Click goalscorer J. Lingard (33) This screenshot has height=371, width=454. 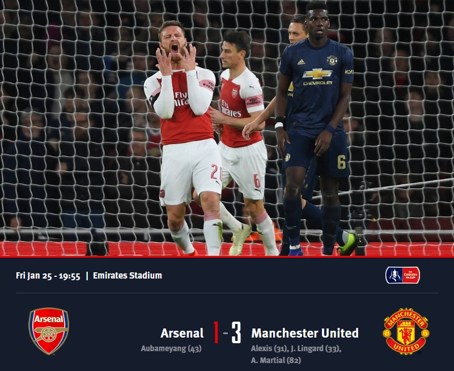click(x=316, y=348)
